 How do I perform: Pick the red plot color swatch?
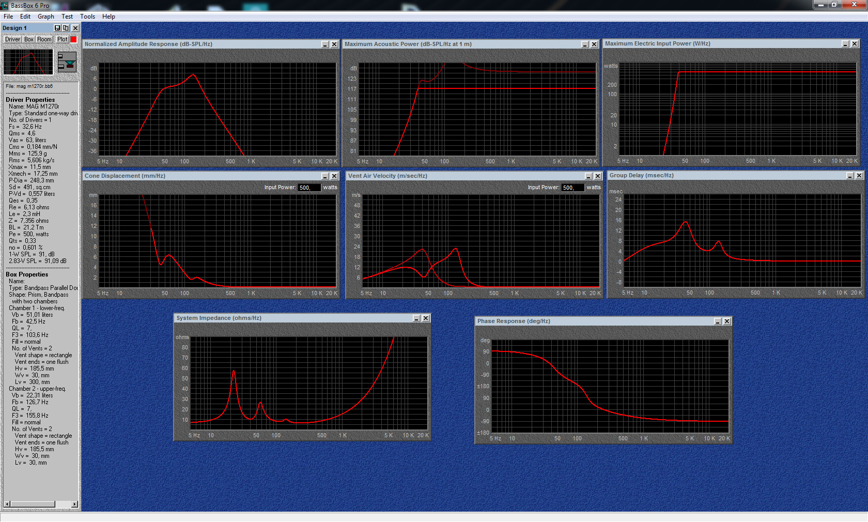coord(73,39)
